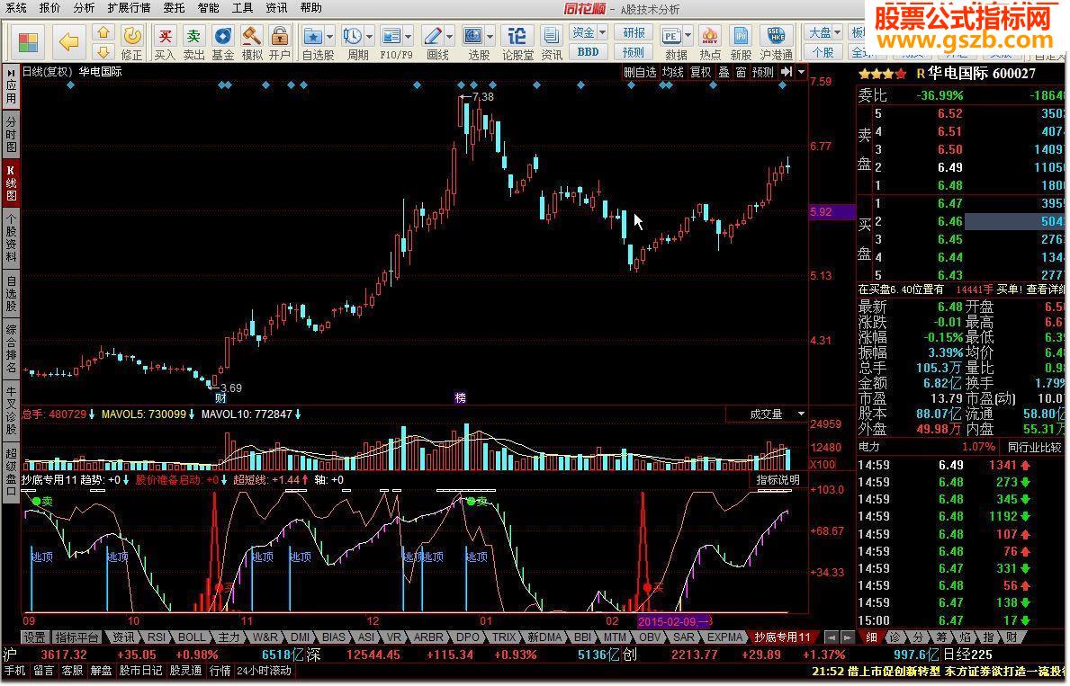Click the 开户 open account lock icon

[x=280, y=42]
